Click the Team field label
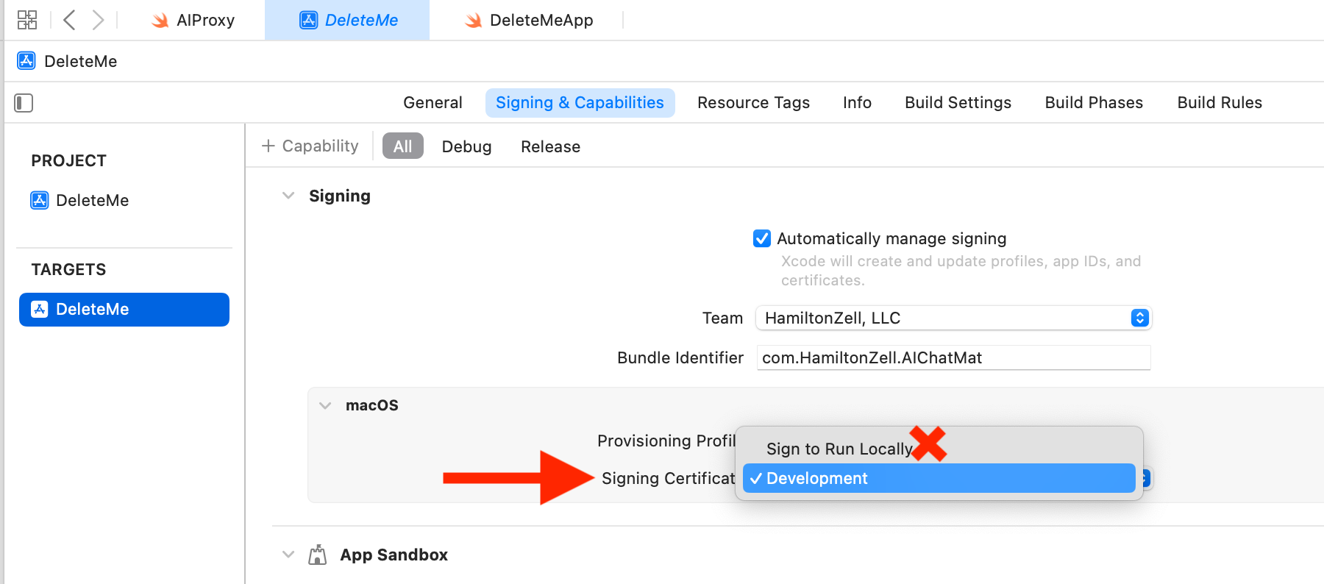The image size is (1324, 584). [722, 318]
